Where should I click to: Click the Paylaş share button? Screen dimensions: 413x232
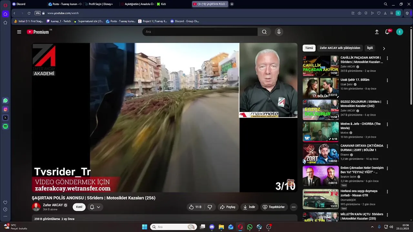pyautogui.click(x=227, y=207)
